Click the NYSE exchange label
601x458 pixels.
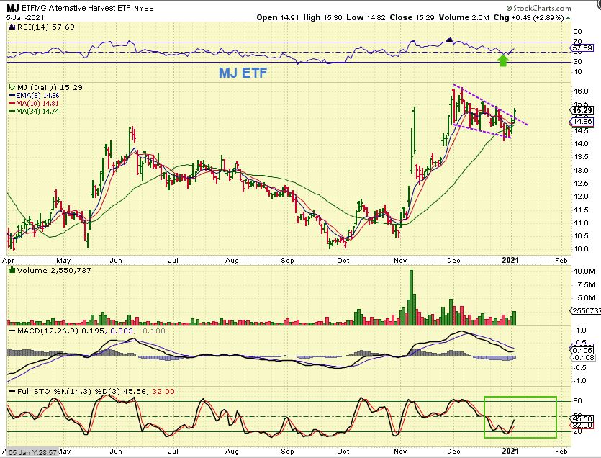[144, 8]
